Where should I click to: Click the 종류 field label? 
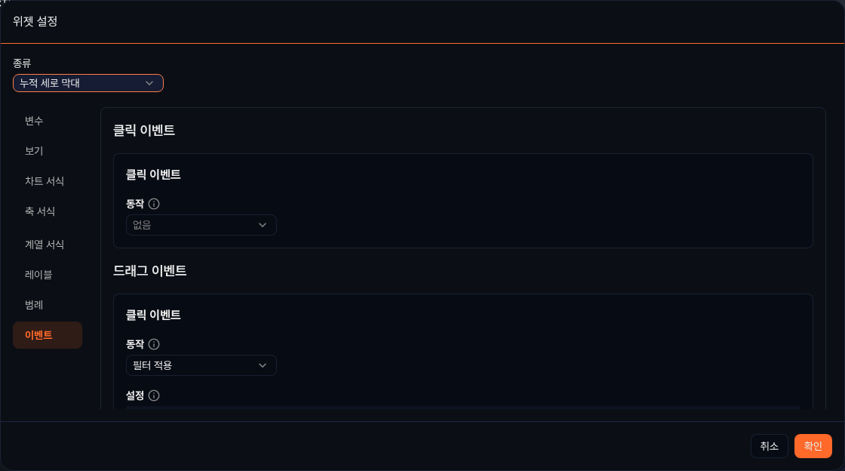pyautogui.click(x=22, y=63)
